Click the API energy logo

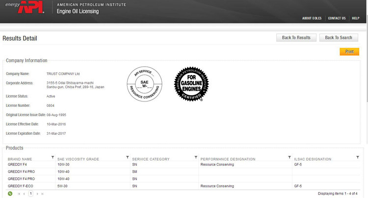coord(25,7)
